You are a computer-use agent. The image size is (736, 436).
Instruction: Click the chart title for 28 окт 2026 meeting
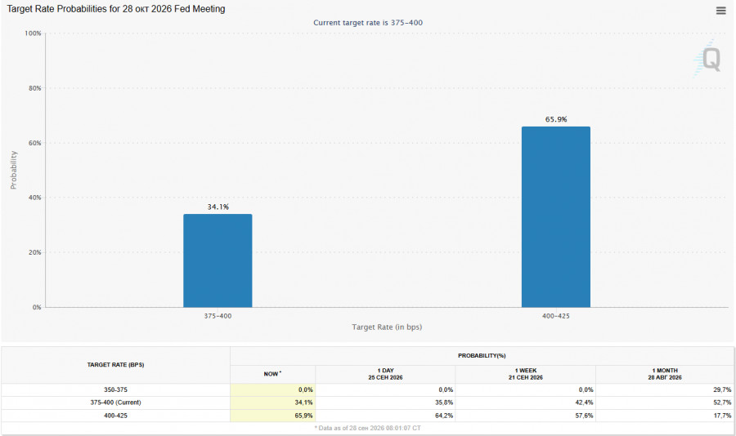click(116, 9)
